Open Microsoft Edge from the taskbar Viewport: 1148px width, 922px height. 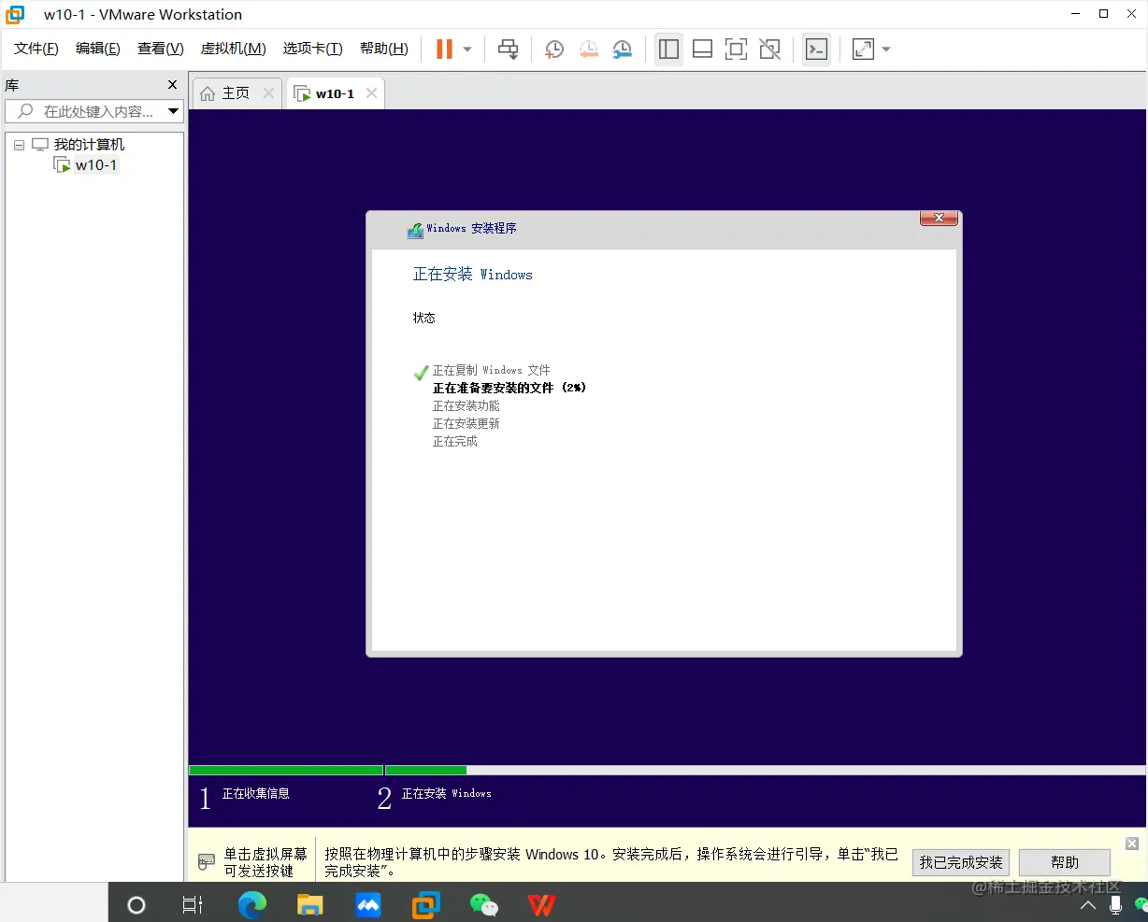[252, 904]
